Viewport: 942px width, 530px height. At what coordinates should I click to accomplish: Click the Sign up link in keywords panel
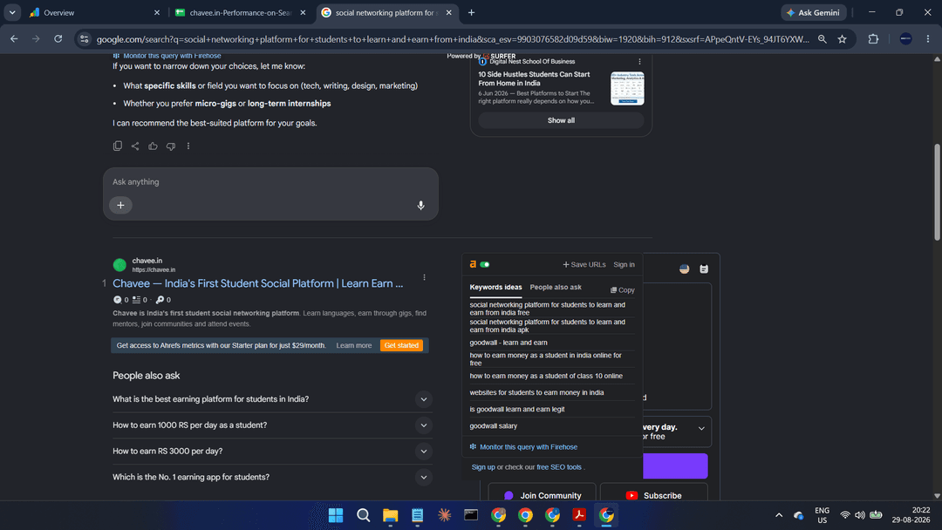pyautogui.click(x=483, y=467)
